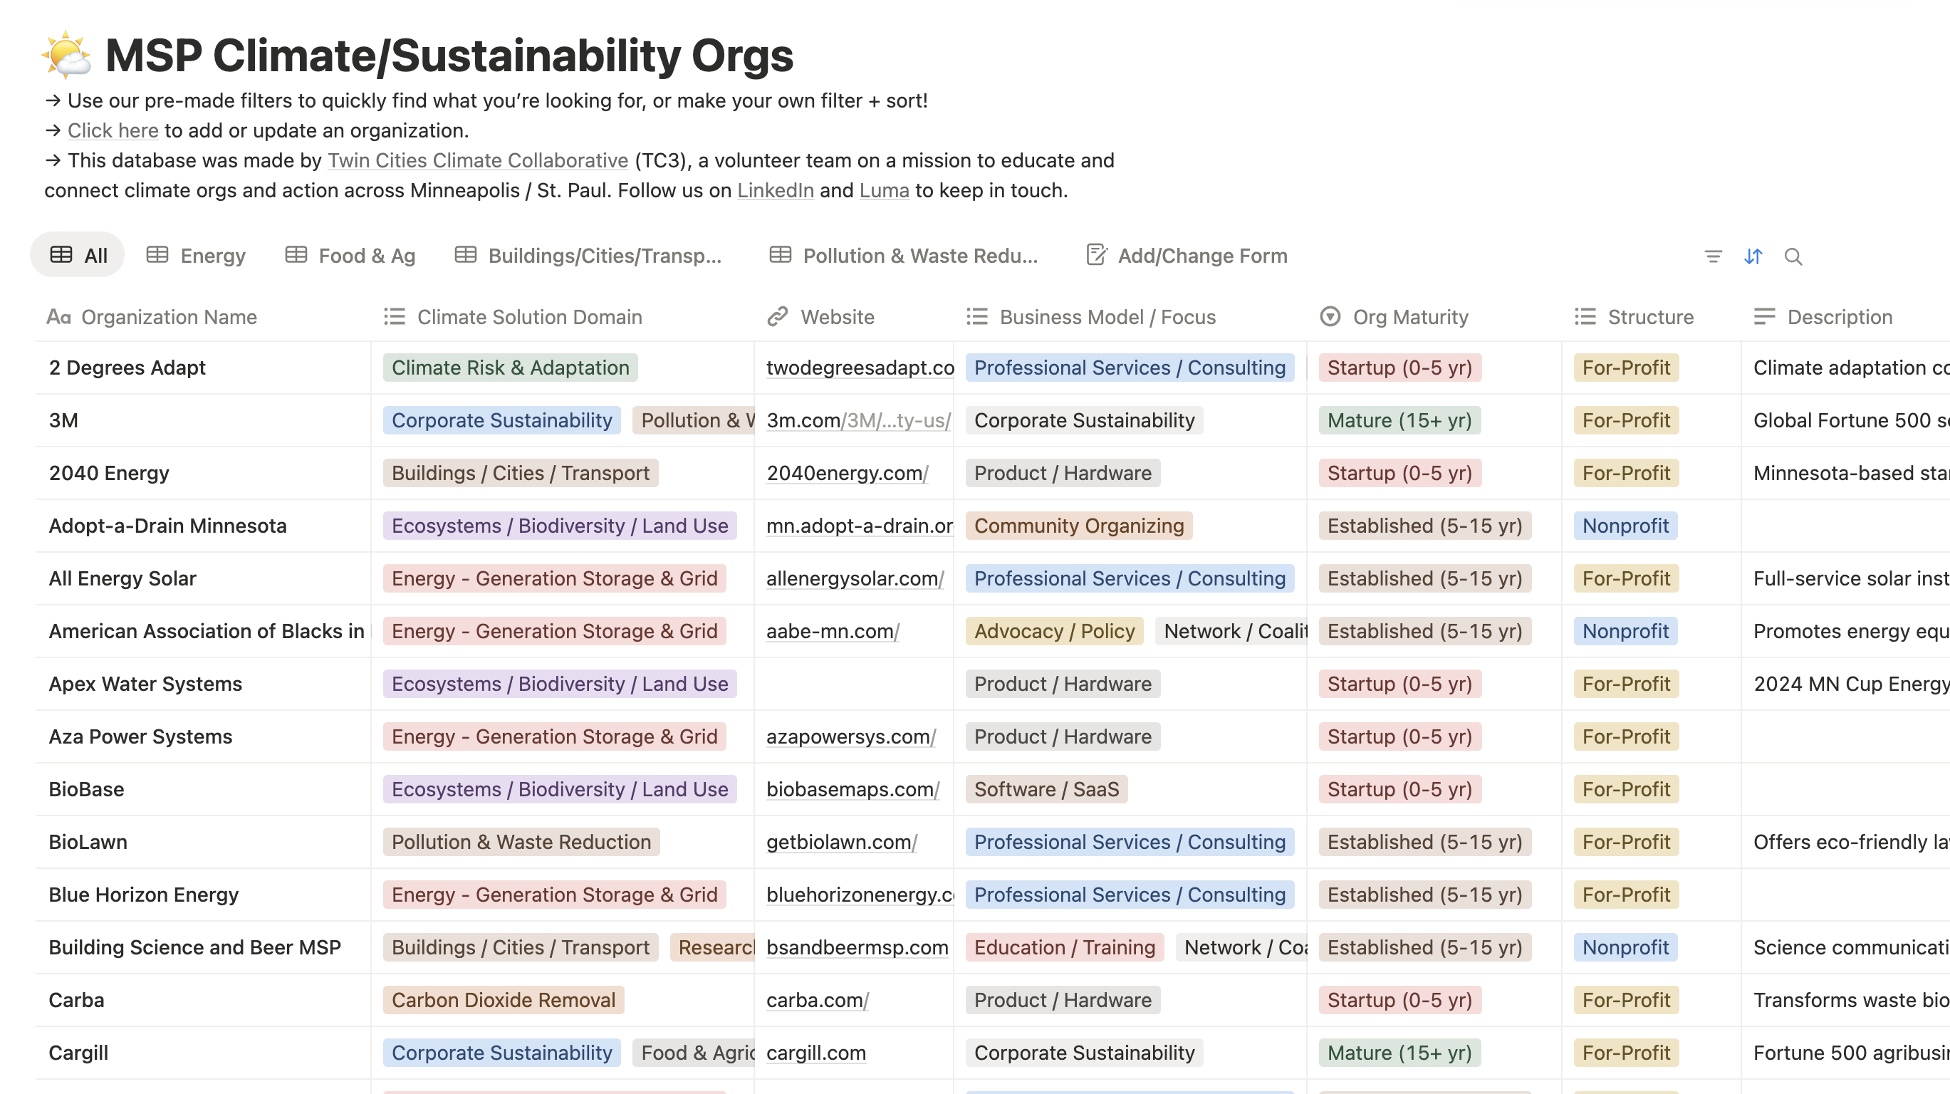Open the search magnifier icon
The width and height of the screenshot is (1950, 1094).
[x=1793, y=256]
